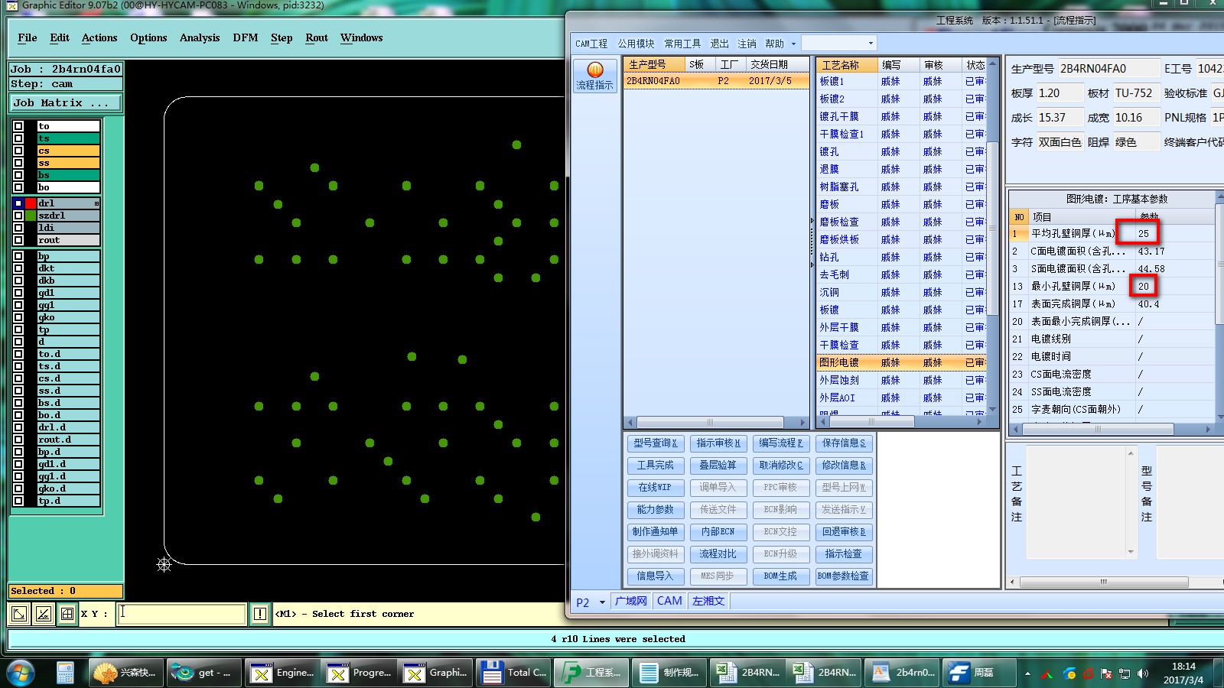Toggle the 'cs' layer checkbox
Screen dimensions: 1224x688
tap(18, 151)
